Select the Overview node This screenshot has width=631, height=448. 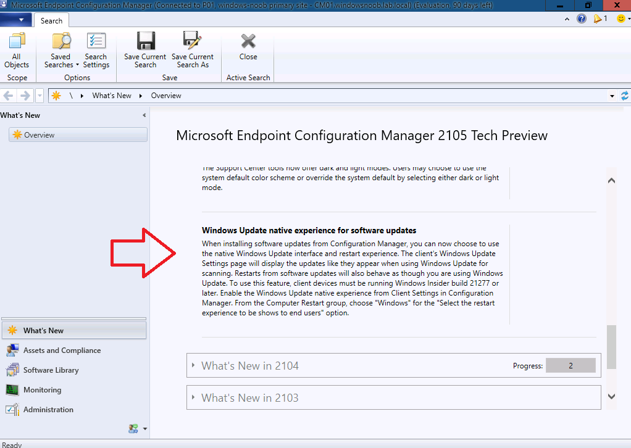[x=78, y=135]
